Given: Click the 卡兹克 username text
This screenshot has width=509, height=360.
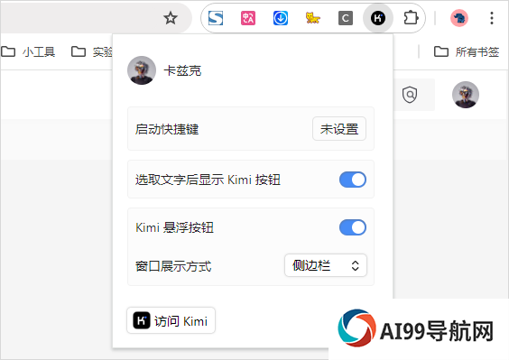Looking at the screenshot, I should coord(182,70).
